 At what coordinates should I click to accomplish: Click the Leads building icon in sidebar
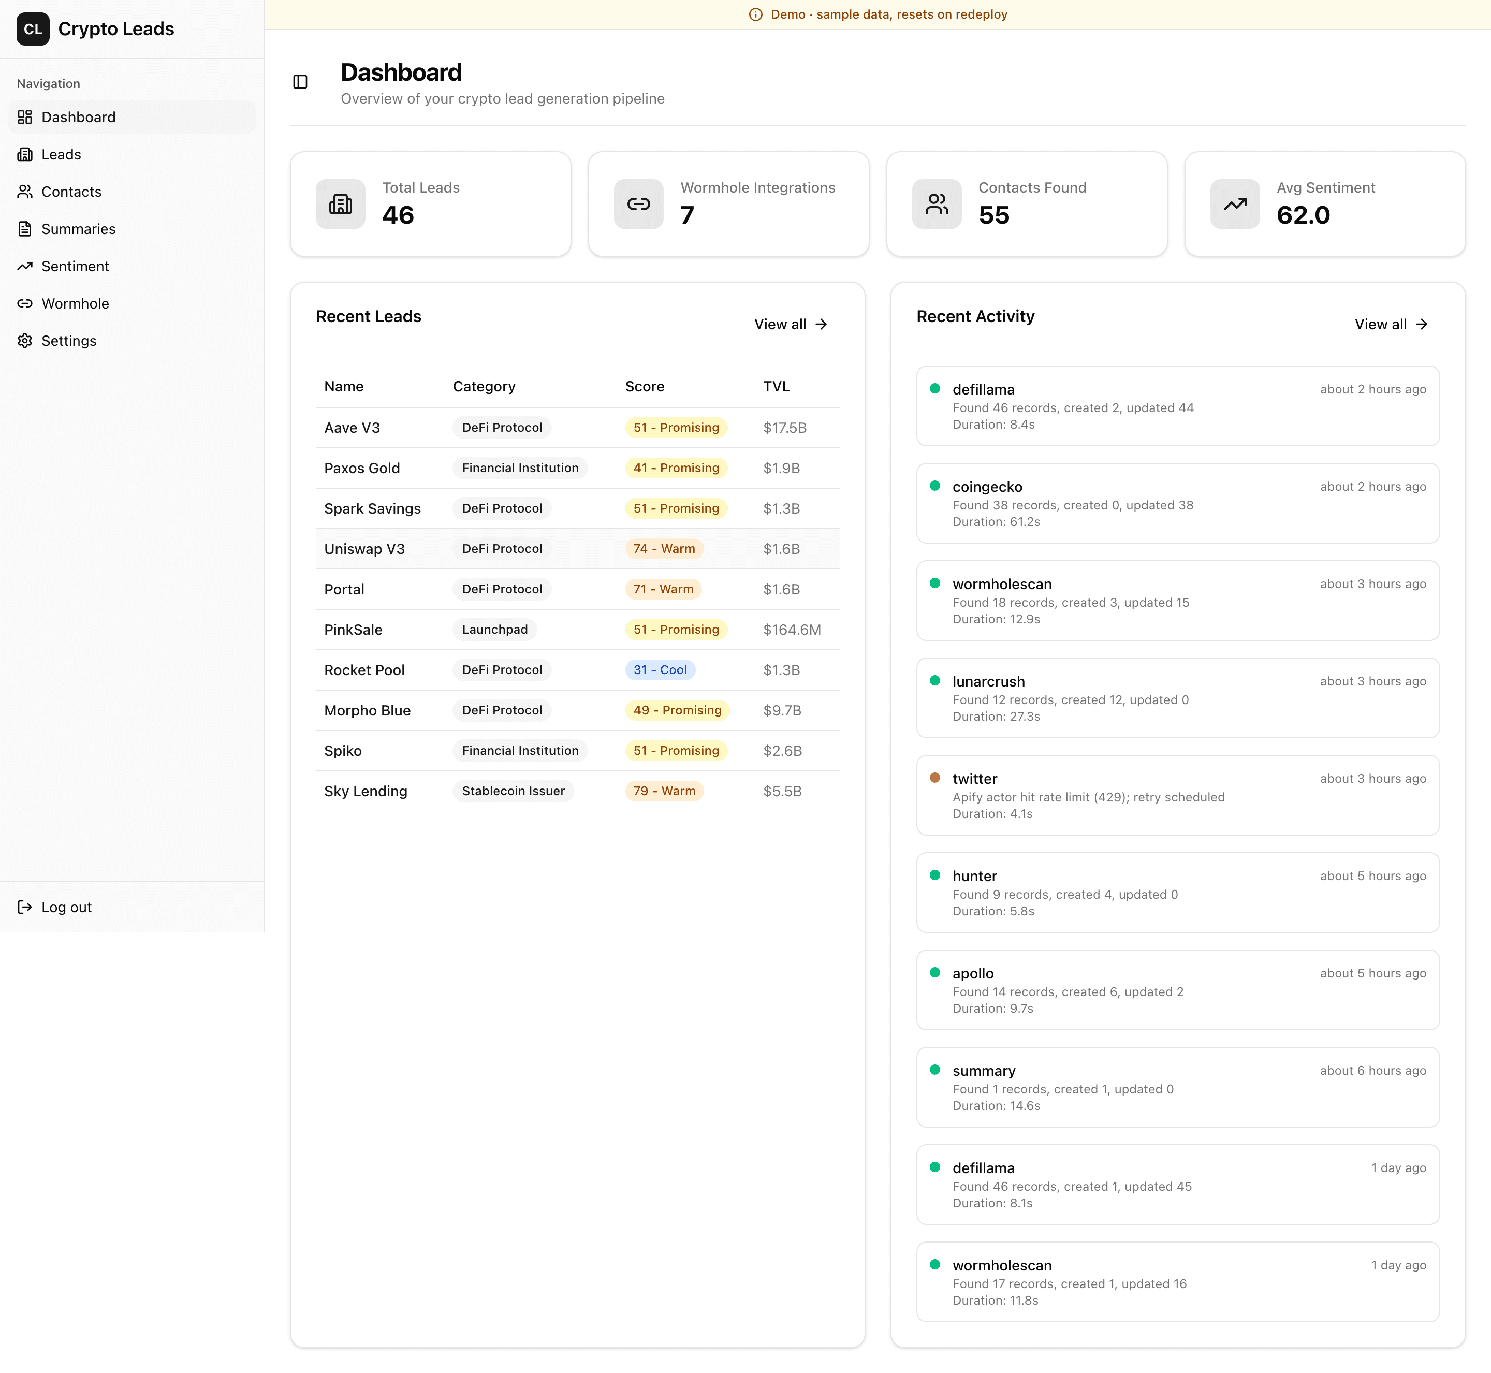click(x=25, y=154)
